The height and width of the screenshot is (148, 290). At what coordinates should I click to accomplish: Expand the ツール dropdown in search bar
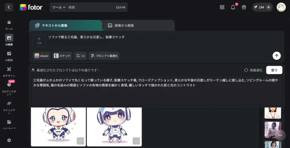59,7
